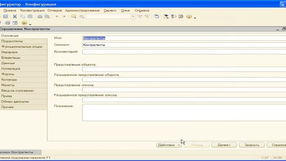Click the table layout icon on the second toolbar row

(x=15, y=23)
